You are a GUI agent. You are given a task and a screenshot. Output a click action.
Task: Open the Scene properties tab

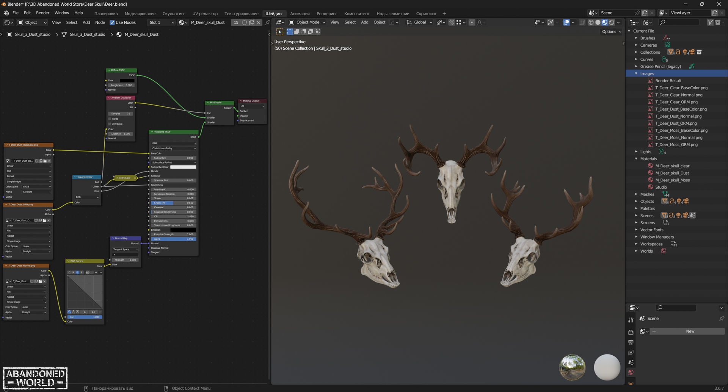pyautogui.click(x=631, y=362)
